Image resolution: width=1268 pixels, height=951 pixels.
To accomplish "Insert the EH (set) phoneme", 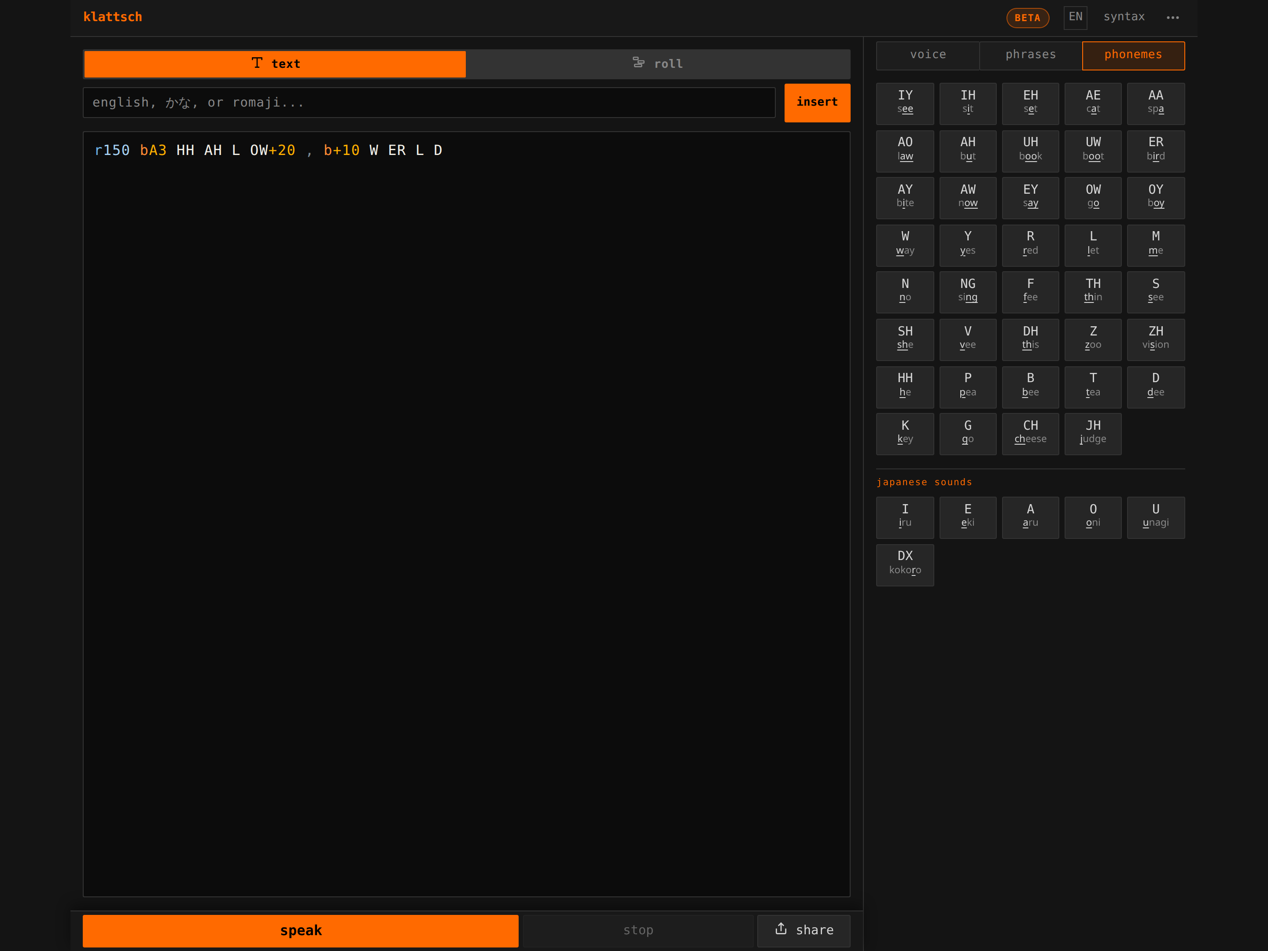I will click(x=1030, y=103).
